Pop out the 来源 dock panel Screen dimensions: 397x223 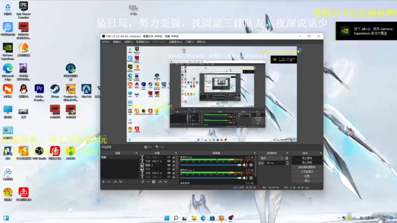[x=176, y=153]
